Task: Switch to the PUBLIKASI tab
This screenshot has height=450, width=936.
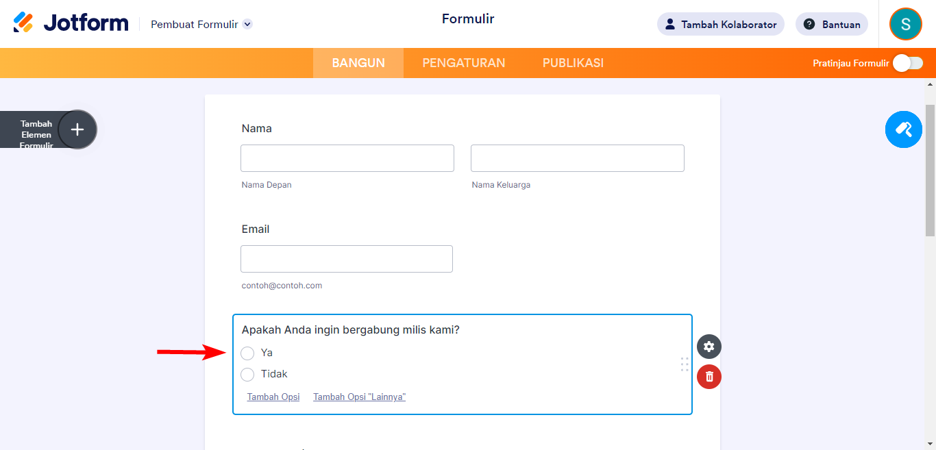Action: [573, 63]
